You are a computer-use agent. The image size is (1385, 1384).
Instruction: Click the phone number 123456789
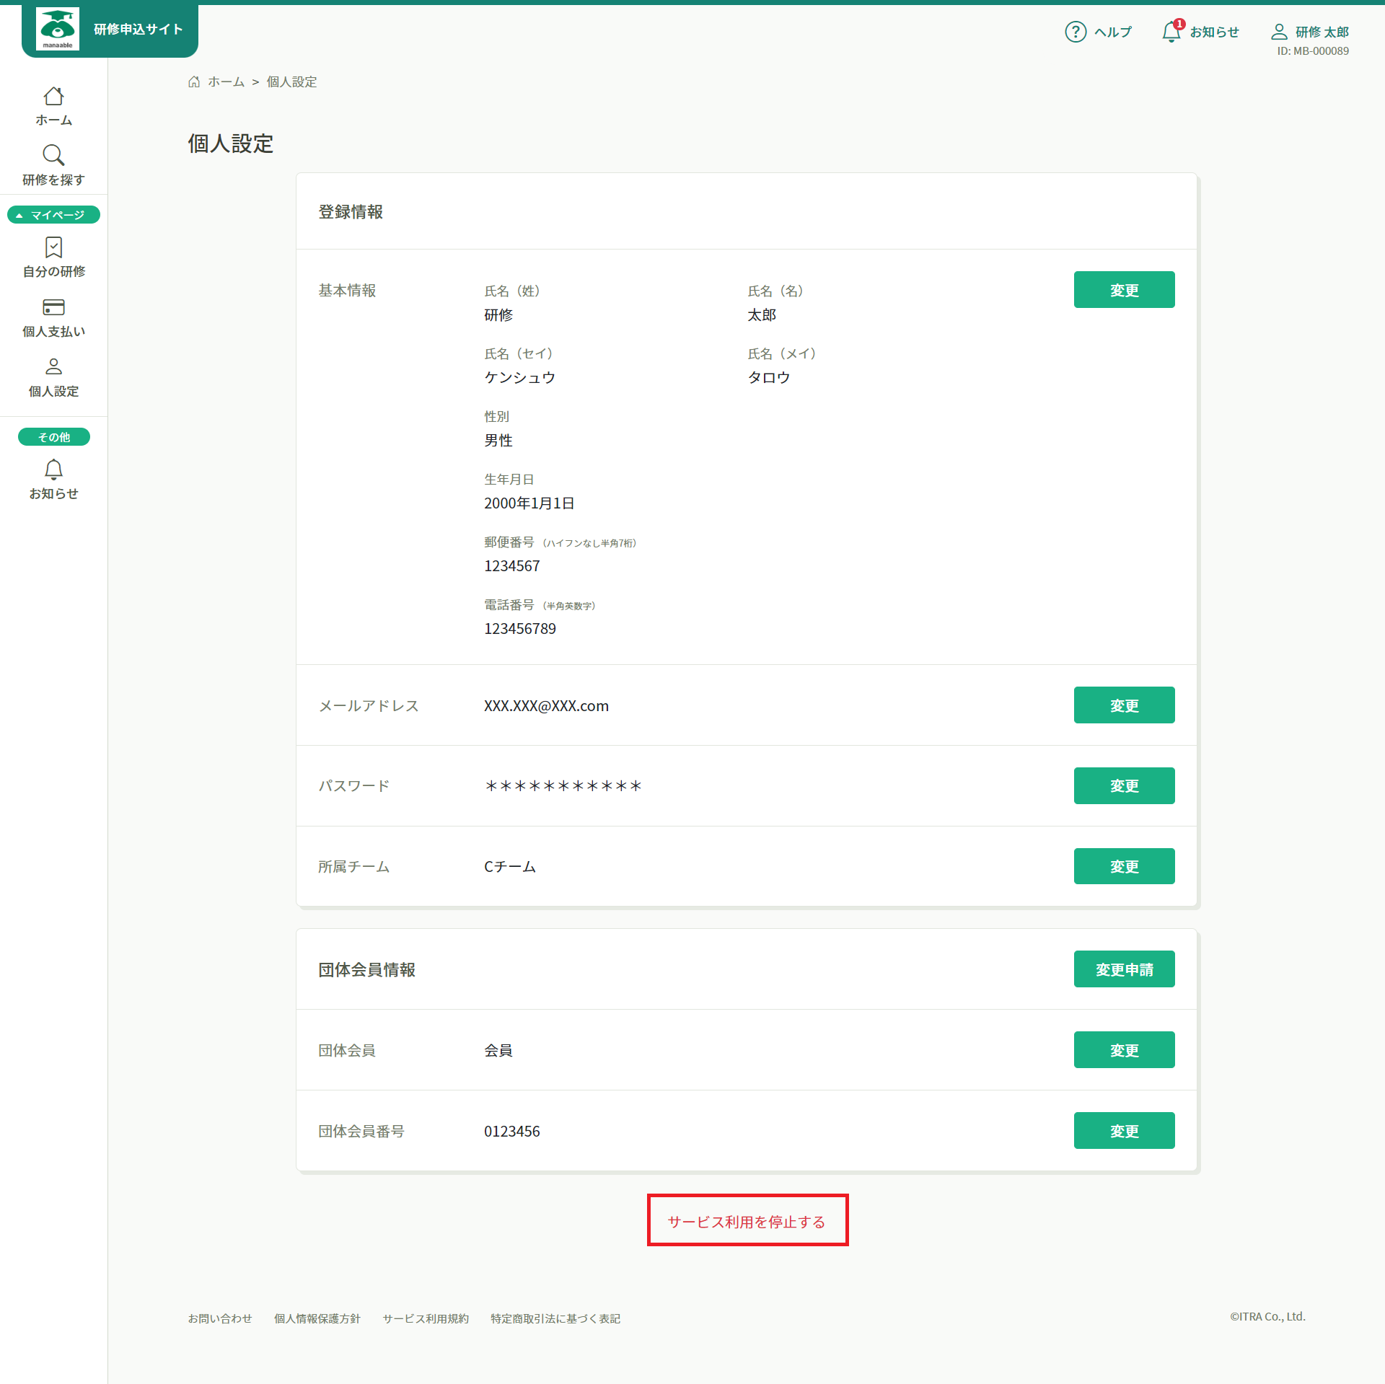520,629
